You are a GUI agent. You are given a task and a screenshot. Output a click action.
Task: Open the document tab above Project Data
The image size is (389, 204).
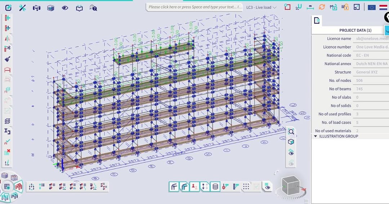(x=317, y=21)
